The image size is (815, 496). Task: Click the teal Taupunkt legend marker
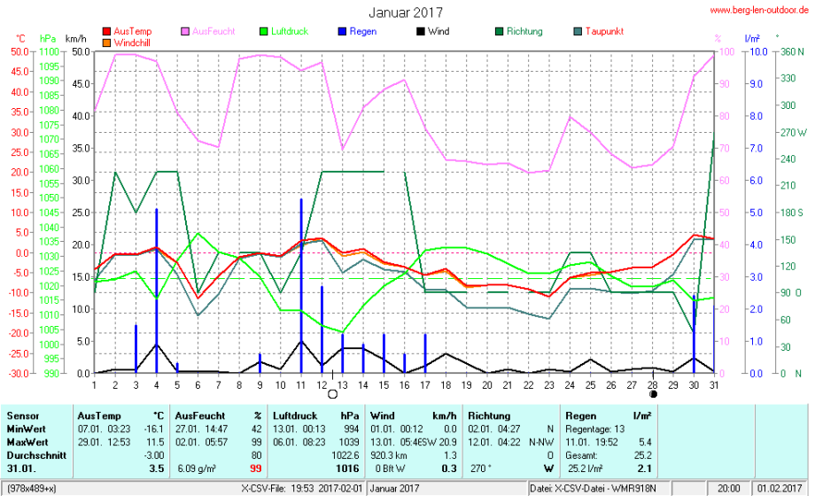point(578,32)
